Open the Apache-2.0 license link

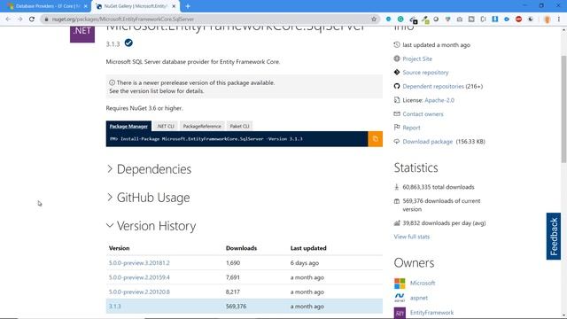439,100
